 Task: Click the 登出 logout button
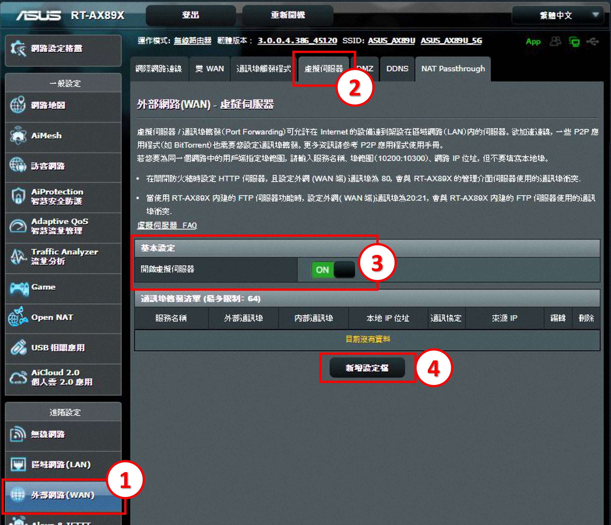pyautogui.click(x=190, y=15)
